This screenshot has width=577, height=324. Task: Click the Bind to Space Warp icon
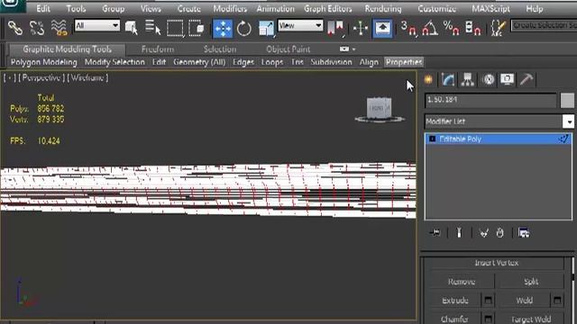click(59, 28)
